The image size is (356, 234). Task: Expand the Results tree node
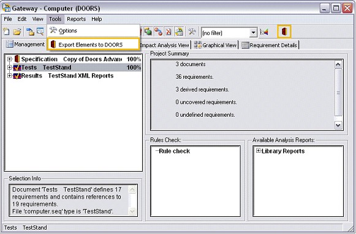[9, 76]
